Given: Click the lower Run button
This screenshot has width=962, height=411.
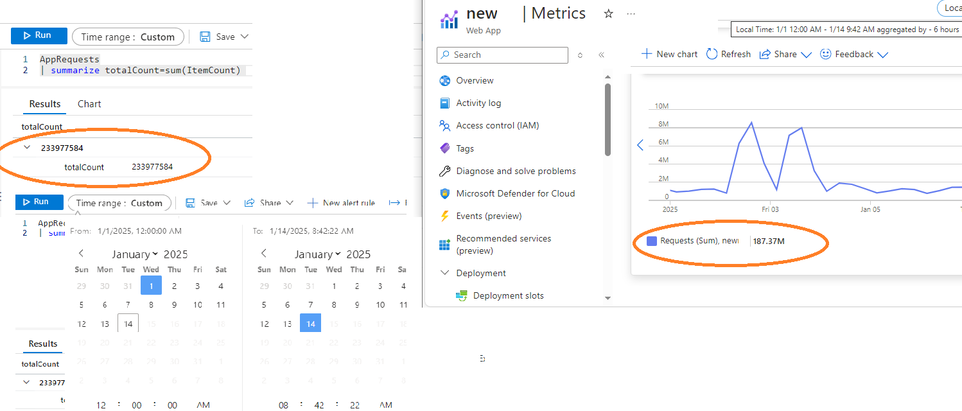Looking at the screenshot, I should pos(39,202).
